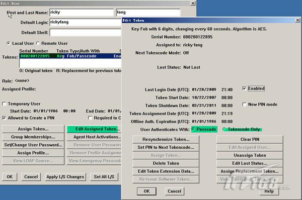Click the last name field containing fang
Viewport: 302px width, 200px height.
coord(148,12)
